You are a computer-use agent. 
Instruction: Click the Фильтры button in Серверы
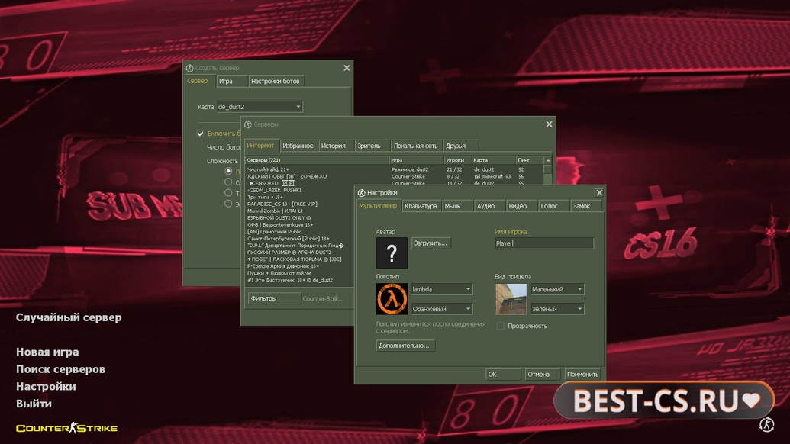pos(274,298)
